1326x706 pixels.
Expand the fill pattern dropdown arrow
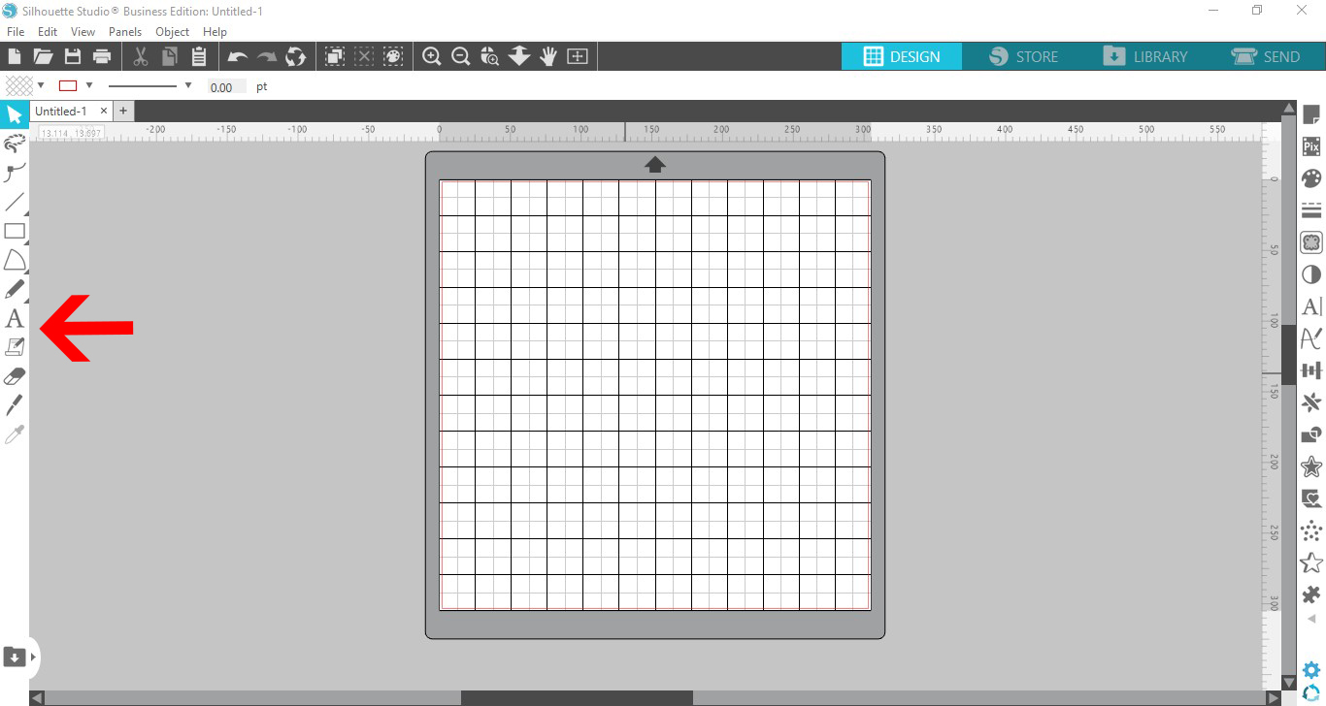pyautogui.click(x=41, y=86)
